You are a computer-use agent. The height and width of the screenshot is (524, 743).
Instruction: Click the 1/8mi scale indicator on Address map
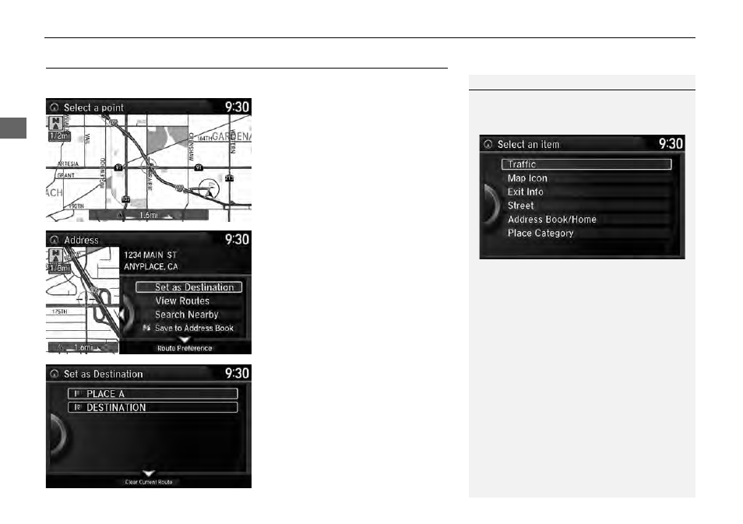pos(59,268)
